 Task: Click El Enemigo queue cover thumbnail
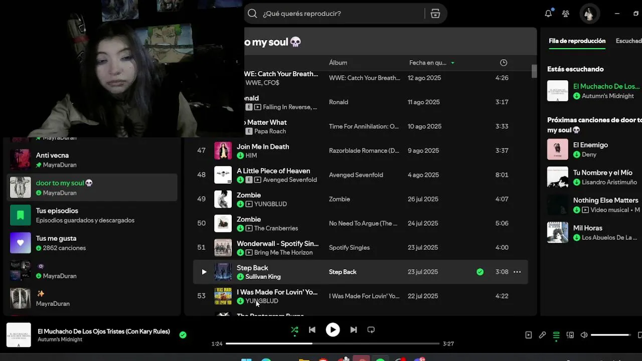point(558,149)
